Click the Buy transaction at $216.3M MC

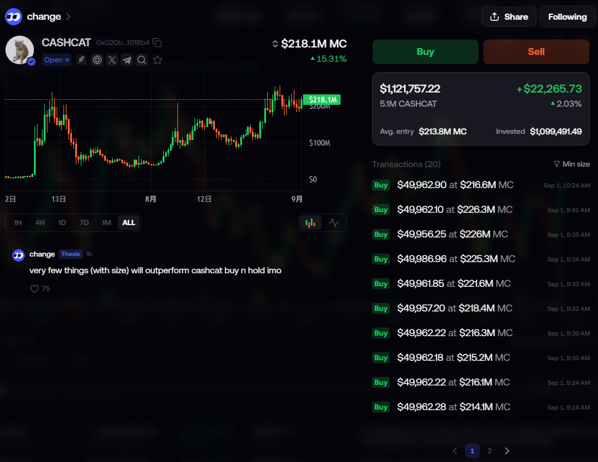481,333
